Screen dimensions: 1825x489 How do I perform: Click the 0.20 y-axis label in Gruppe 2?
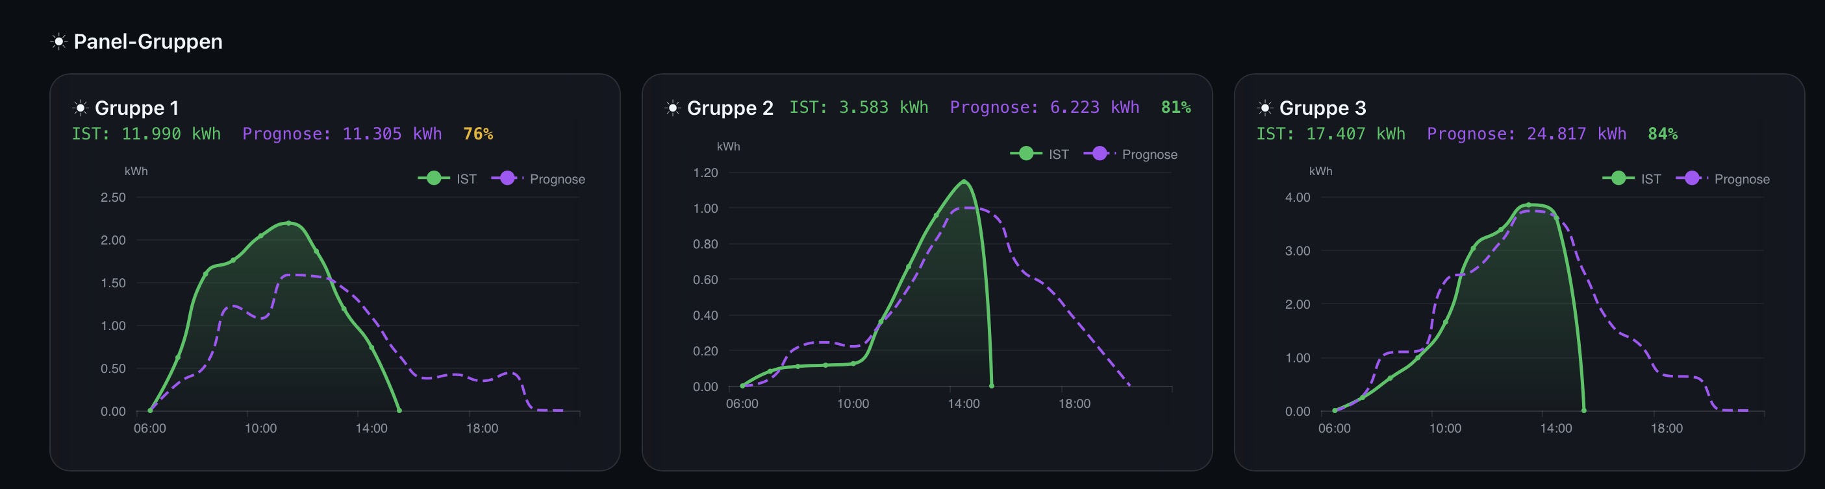[x=705, y=351]
